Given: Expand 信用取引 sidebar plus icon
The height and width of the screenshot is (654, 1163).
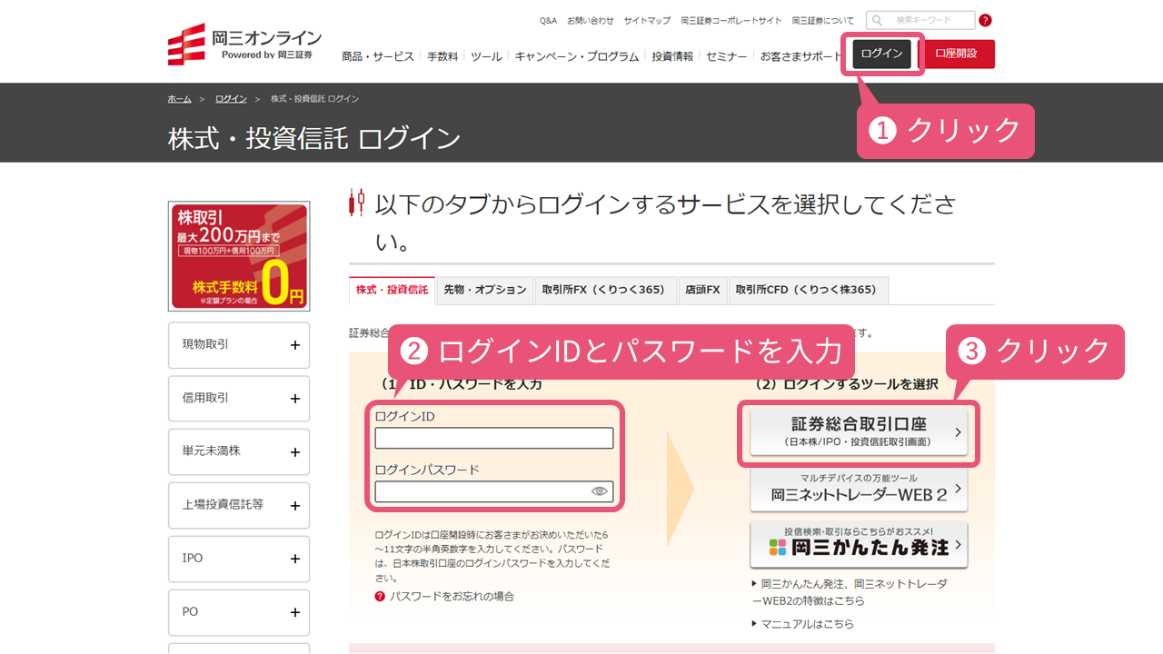Looking at the screenshot, I should click(x=294, y=399).
